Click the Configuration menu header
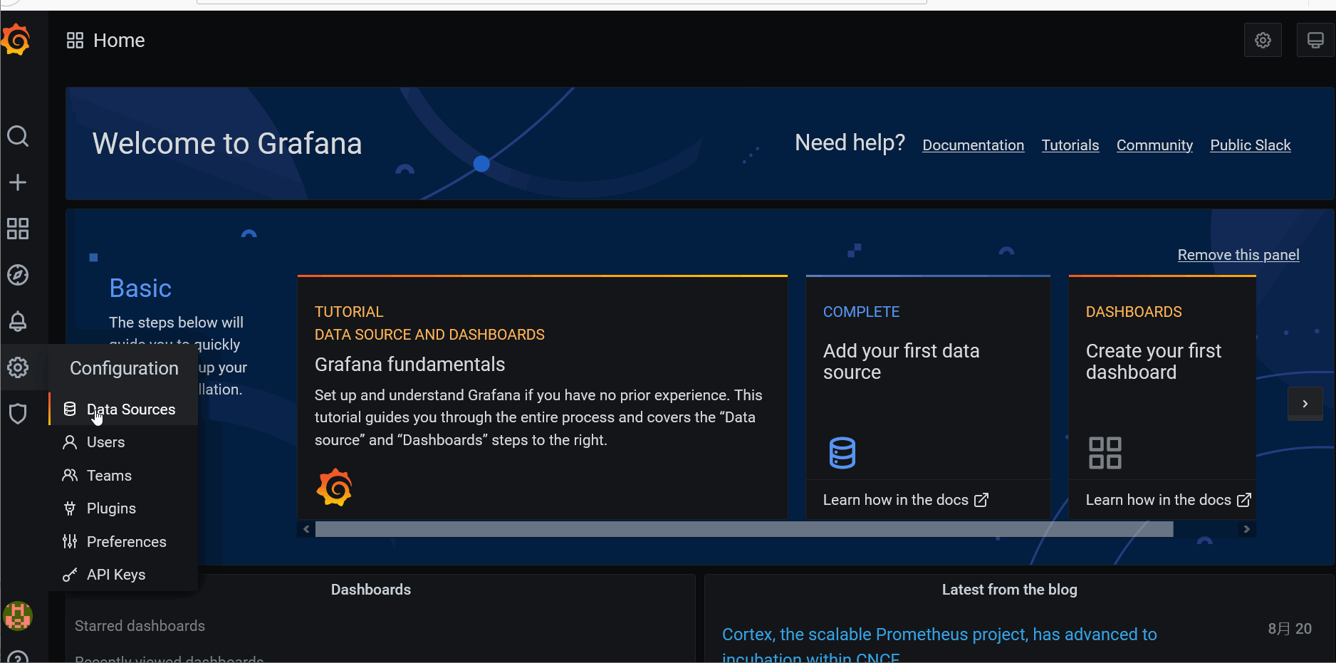 click(x=124, y=368)
